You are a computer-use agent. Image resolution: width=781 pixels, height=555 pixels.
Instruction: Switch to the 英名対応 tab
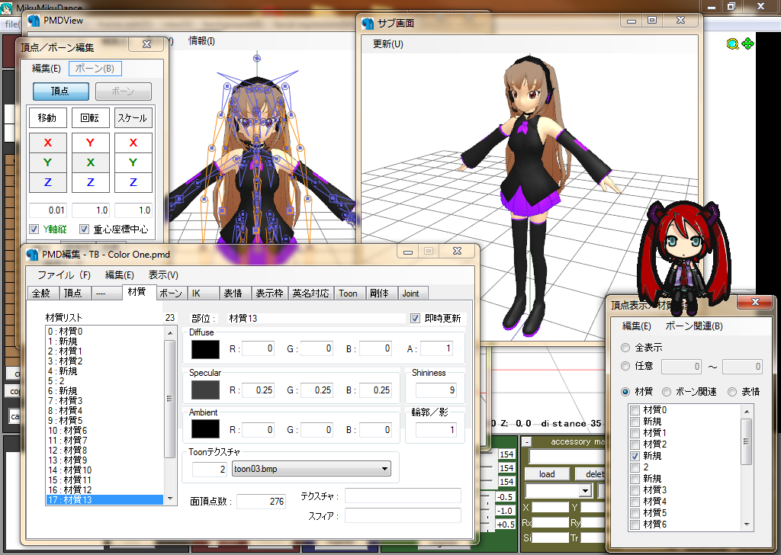tap(311, 294)
